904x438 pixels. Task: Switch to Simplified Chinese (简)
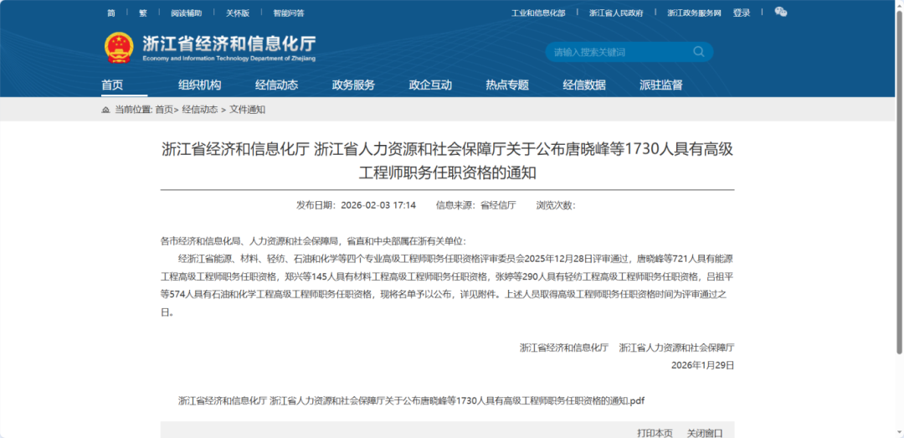[x=111, y=13]
